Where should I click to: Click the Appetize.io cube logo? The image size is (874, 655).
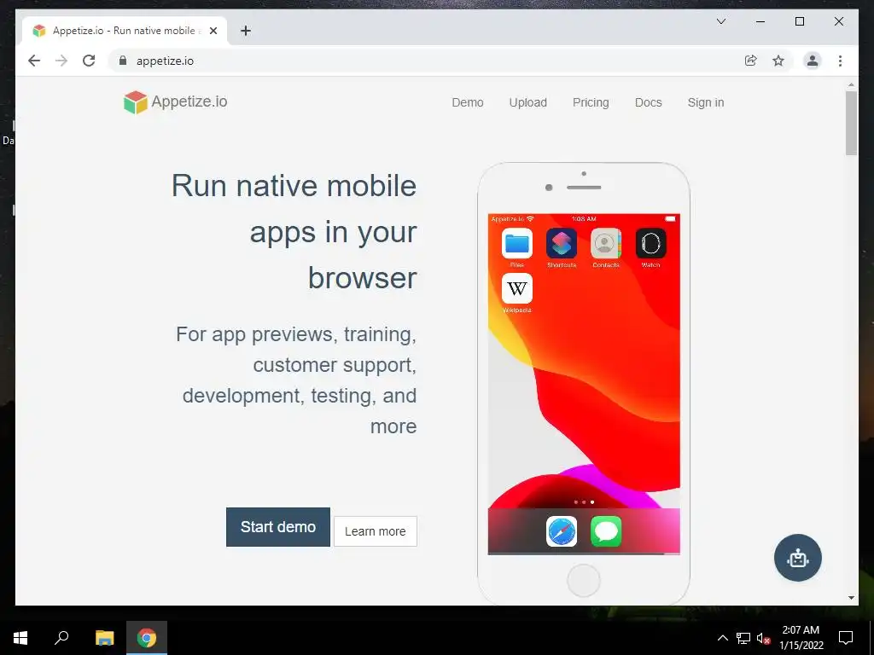point(135,102)
